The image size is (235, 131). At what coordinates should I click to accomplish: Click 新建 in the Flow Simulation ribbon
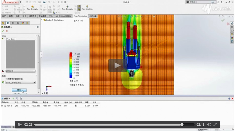5,9
